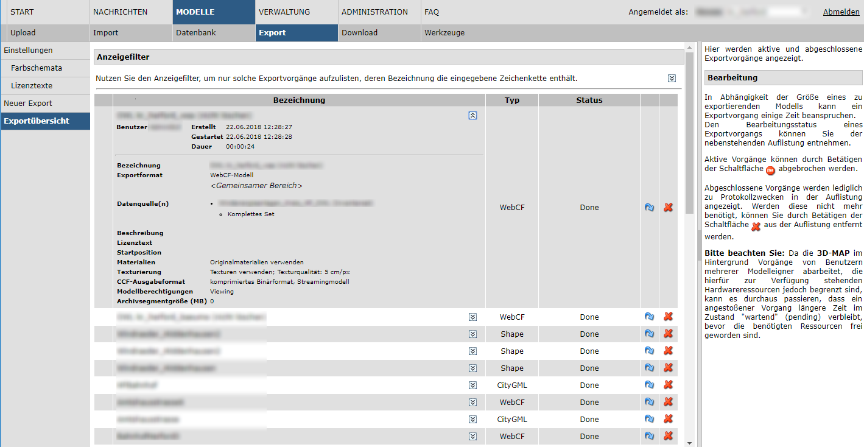Expand details of WebCF row between CityGML rows

tap(473, 403)
